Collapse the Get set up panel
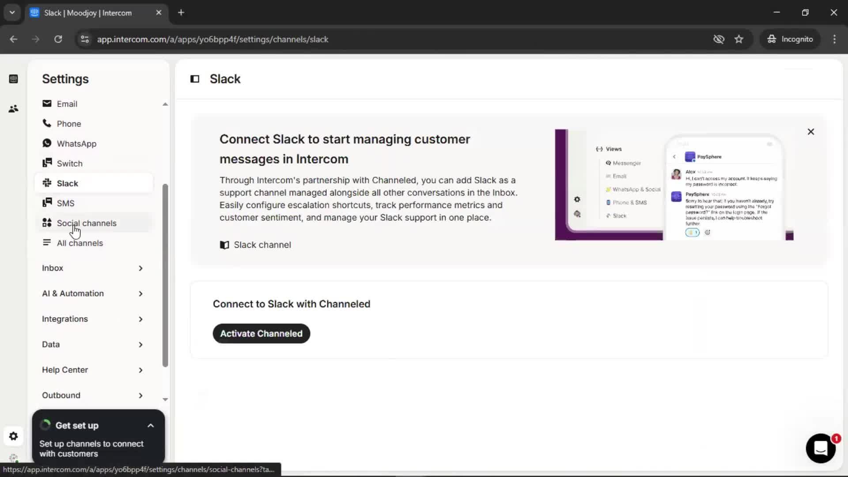848x477 pixels. click(151, 426)
